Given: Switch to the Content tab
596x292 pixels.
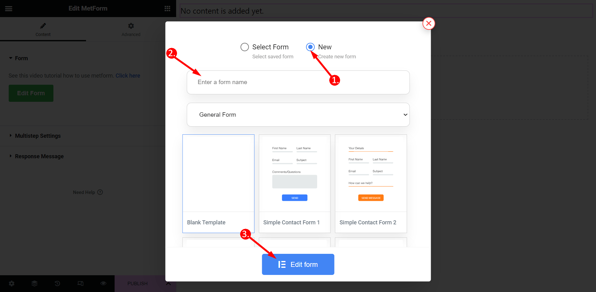Looking at the screenshot, I should click(43, 29).
